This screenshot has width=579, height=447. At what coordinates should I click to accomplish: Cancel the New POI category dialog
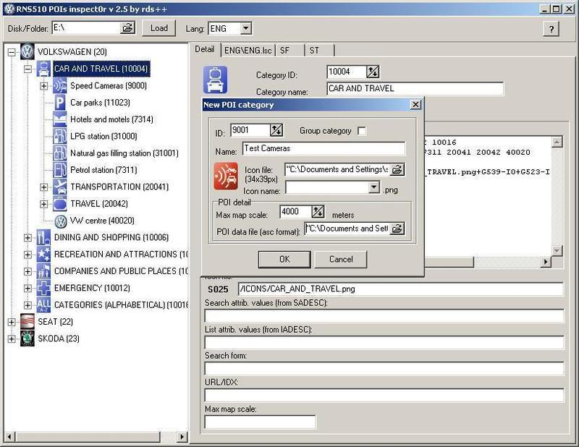coord(341,260)
